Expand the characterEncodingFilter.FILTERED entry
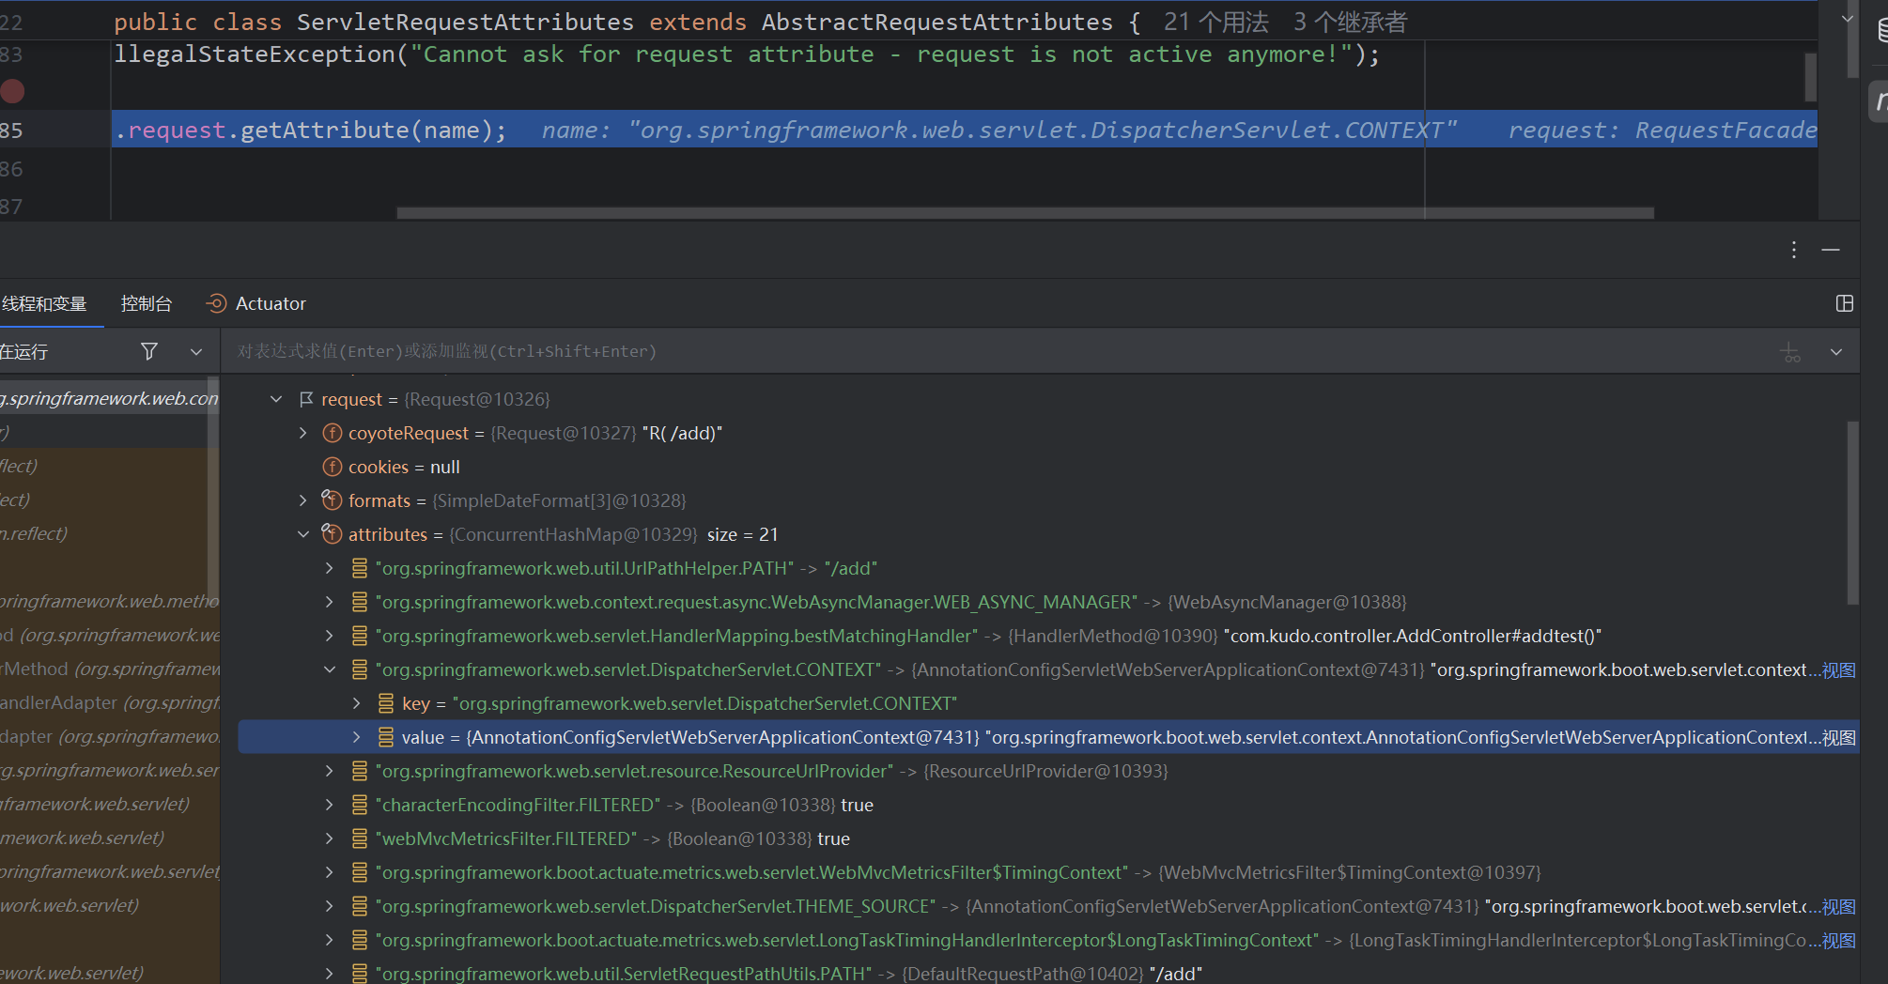 329,805
